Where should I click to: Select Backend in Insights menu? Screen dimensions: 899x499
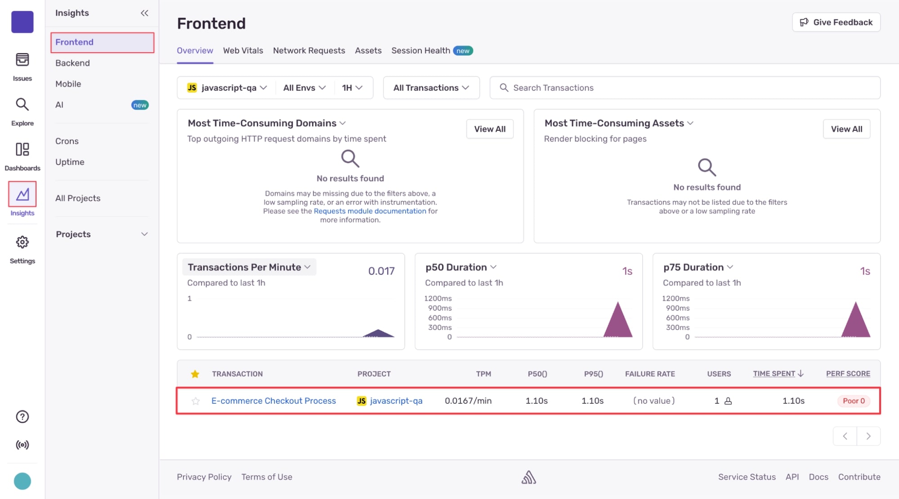[x=72, y=63]
